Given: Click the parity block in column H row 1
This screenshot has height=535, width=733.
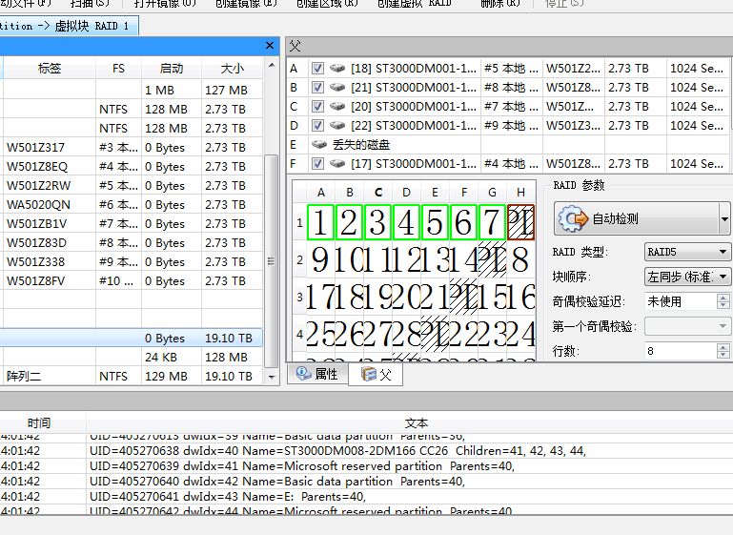Looking at the screenshot, I should tap(521, 222).
